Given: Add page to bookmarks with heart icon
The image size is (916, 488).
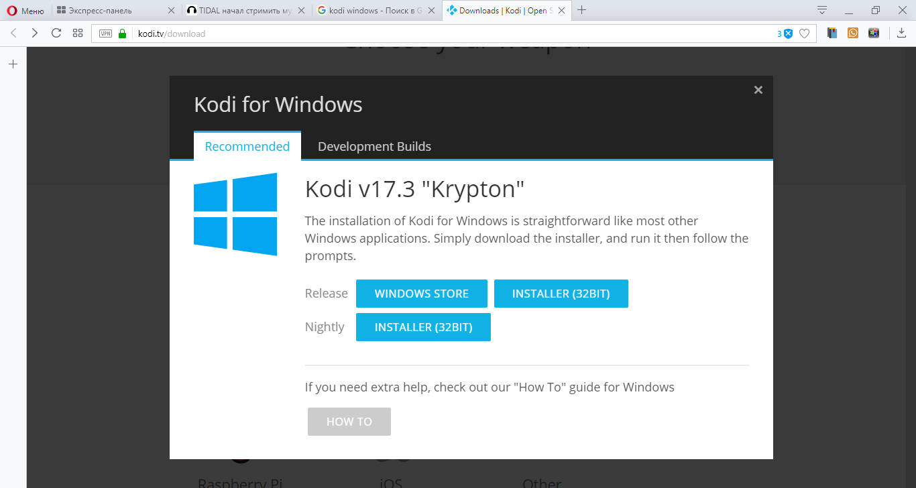Looking at the screenshot, I should click(805, 34).
